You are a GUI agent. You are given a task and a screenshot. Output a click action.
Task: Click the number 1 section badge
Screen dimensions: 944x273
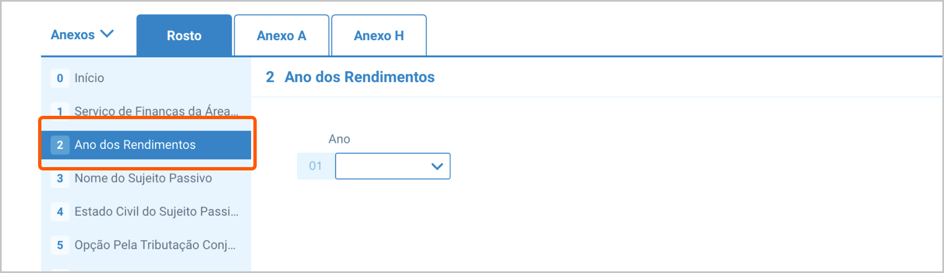pyautogui.click(x=60, y=111)
